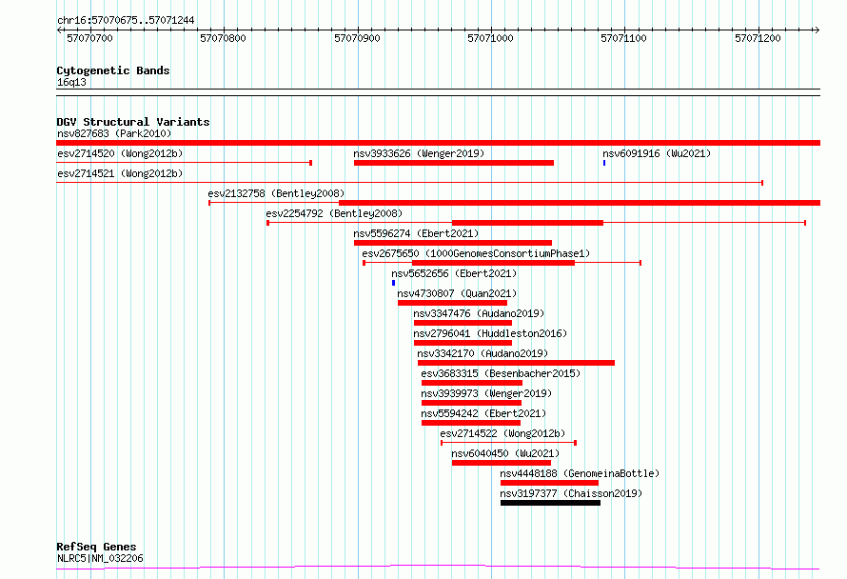Click the 57071200 ruler position

tap(758, 38)
